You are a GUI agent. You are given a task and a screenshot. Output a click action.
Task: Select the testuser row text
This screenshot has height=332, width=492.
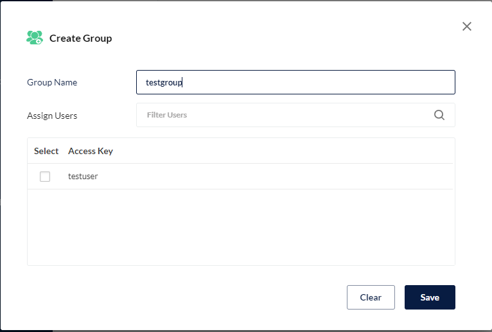click(x=83, y=177)
